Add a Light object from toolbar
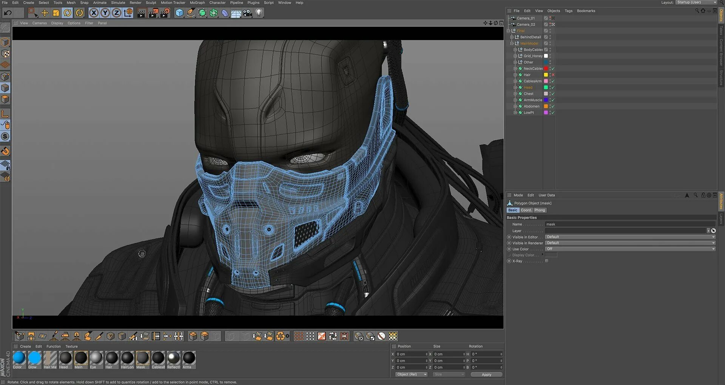Screen dimensions: 725x385 [259, 13]
